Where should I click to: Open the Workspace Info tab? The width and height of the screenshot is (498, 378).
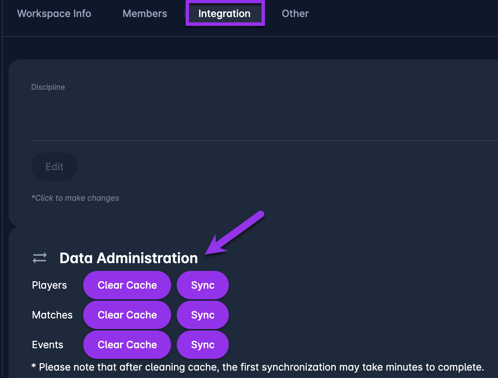[54, 13]
